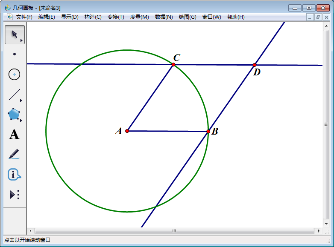
Task: Pick the Straightedge line tool
Action: click(x=15, y=95)
